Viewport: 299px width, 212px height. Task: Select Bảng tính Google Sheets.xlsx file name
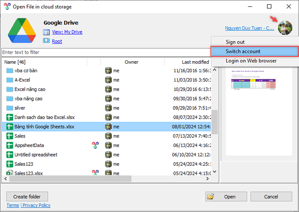point(44,127)
